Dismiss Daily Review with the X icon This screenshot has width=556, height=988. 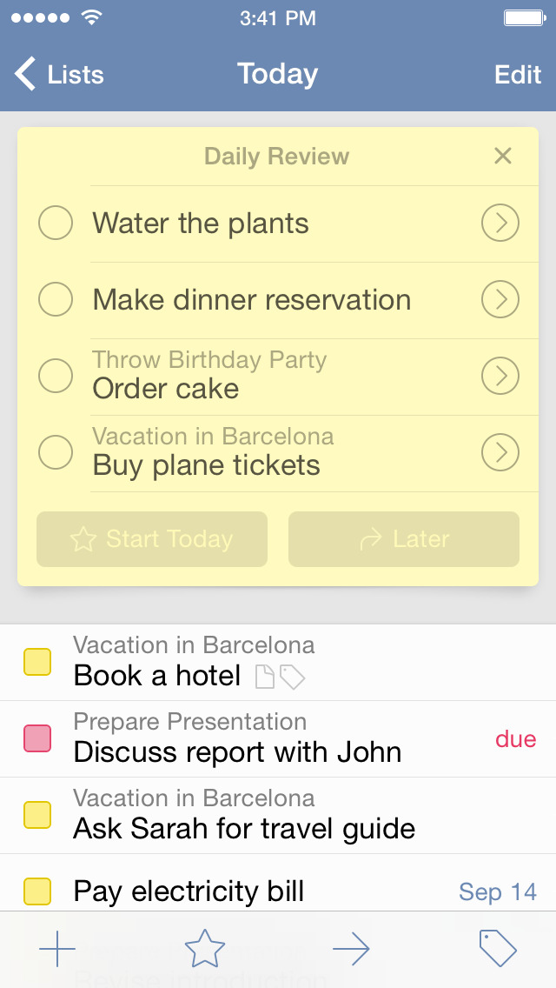point(502,157)
